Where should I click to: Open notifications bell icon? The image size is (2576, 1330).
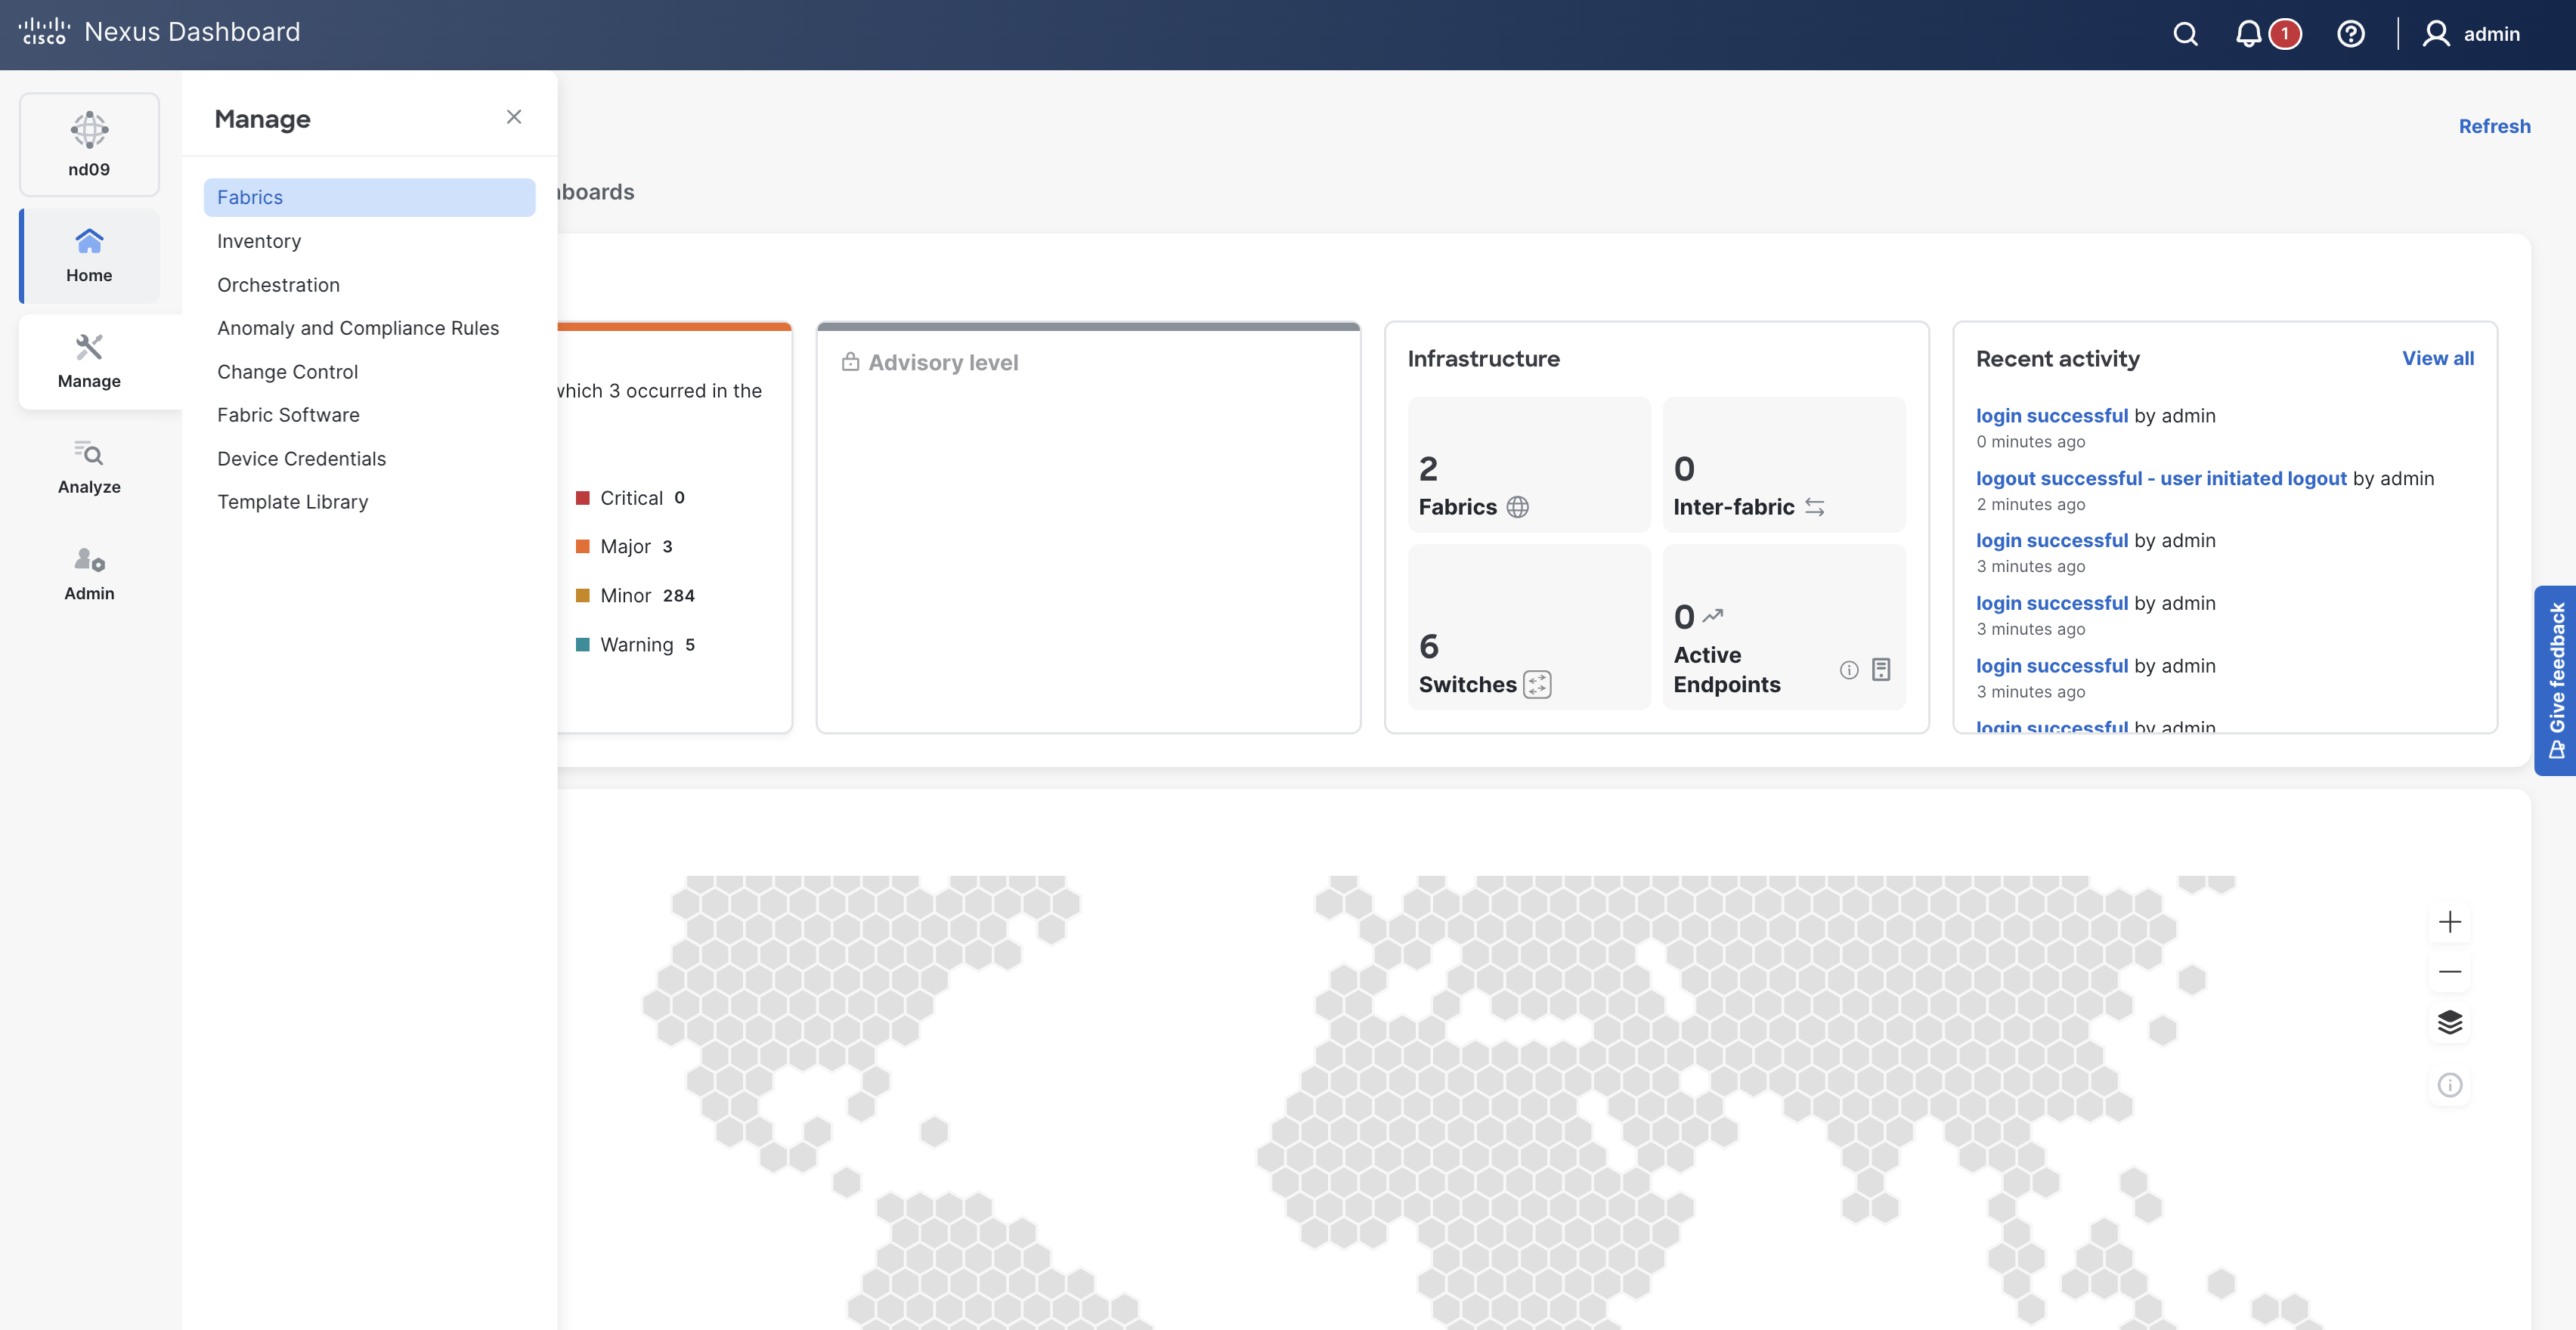(x=2248, y=34)
